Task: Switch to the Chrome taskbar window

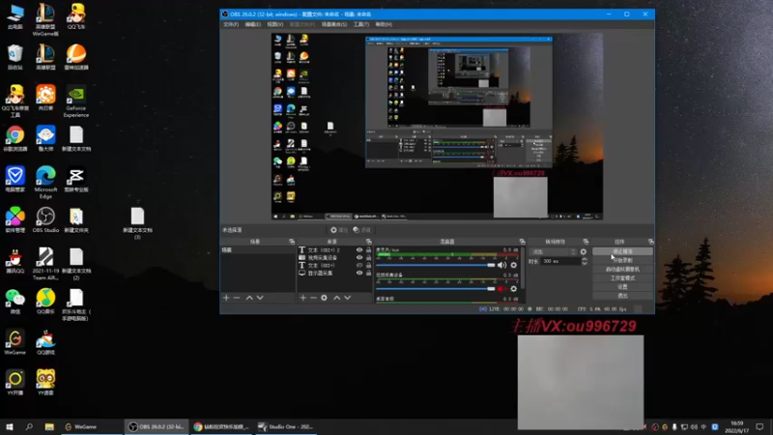Action: pyautogui.click(x=221, y=426)
